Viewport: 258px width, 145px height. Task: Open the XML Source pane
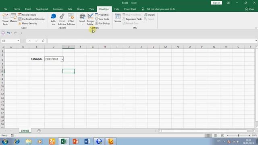pos(118,18)
